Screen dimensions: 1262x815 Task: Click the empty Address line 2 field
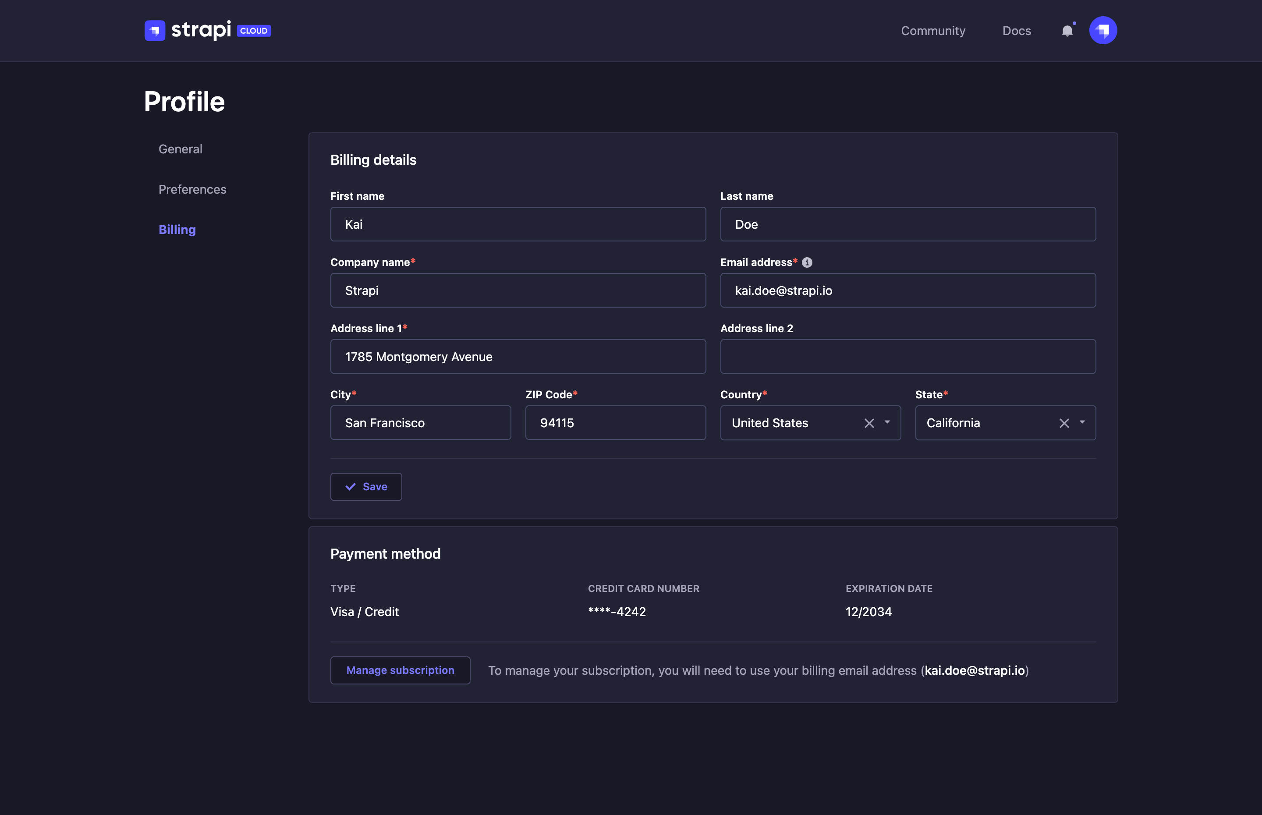[907, 356]
